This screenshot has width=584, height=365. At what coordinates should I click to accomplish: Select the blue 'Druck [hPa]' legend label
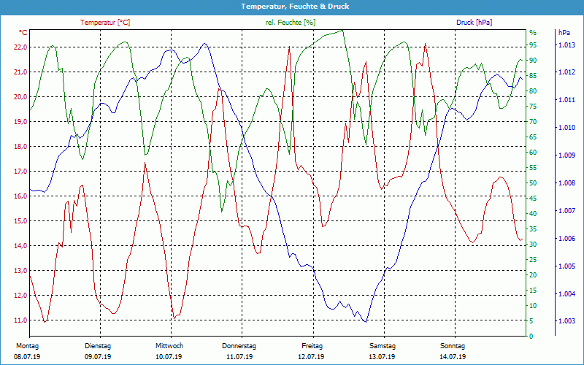(474, 23)
